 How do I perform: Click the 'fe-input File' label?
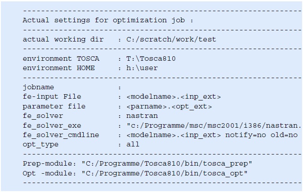(x=52, y=96)
